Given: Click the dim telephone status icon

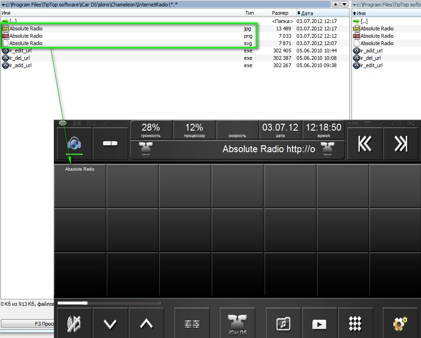Looking at the screenshot, I should point(77,123).
